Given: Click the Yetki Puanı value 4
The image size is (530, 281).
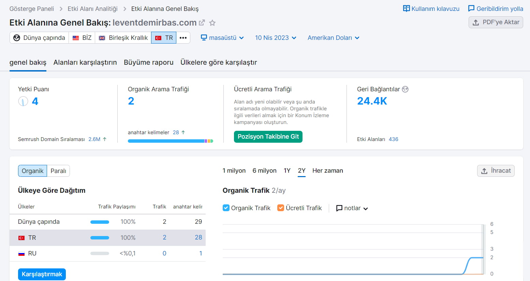Looking at the screenshot, I should (x=35, y=101).
